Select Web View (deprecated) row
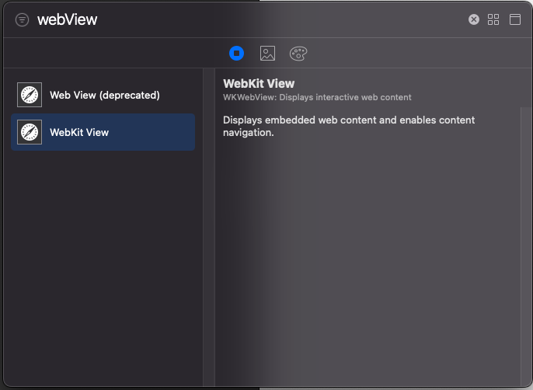The width and height of the screenshot is (533, 390). pos(103,95)
